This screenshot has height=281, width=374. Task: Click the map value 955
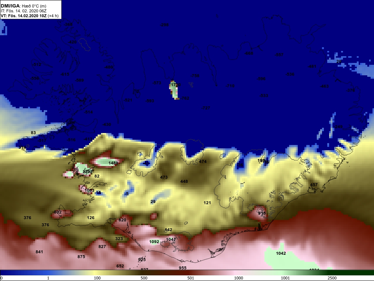183,268
